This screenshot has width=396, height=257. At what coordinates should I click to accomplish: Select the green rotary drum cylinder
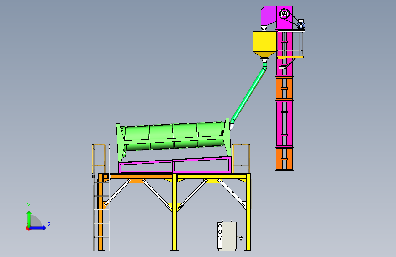click(174, 137)
